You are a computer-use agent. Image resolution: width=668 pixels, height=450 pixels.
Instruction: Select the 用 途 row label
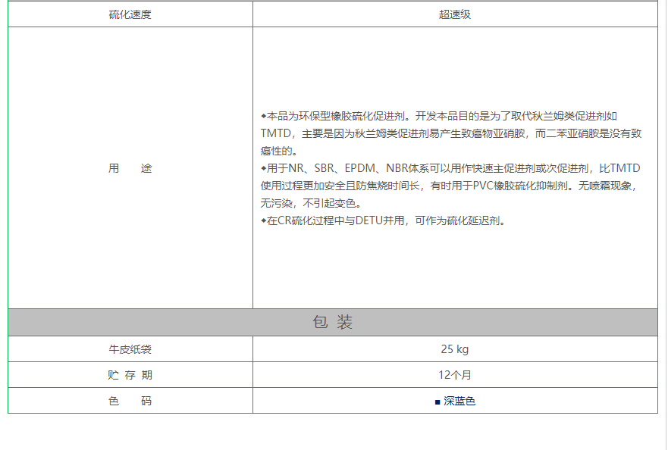pos(130,168)
